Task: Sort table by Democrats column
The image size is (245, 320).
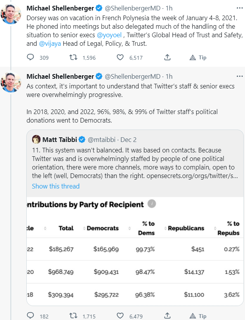Action: [102, 228]
